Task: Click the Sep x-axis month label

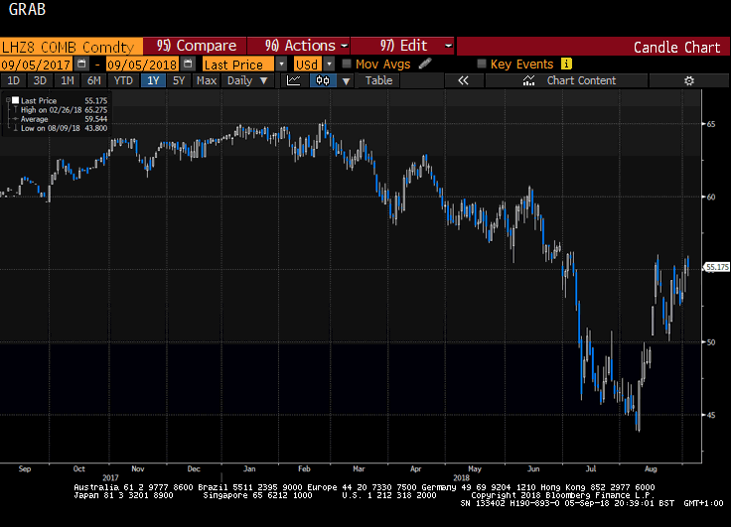Action: pos(25,468)
